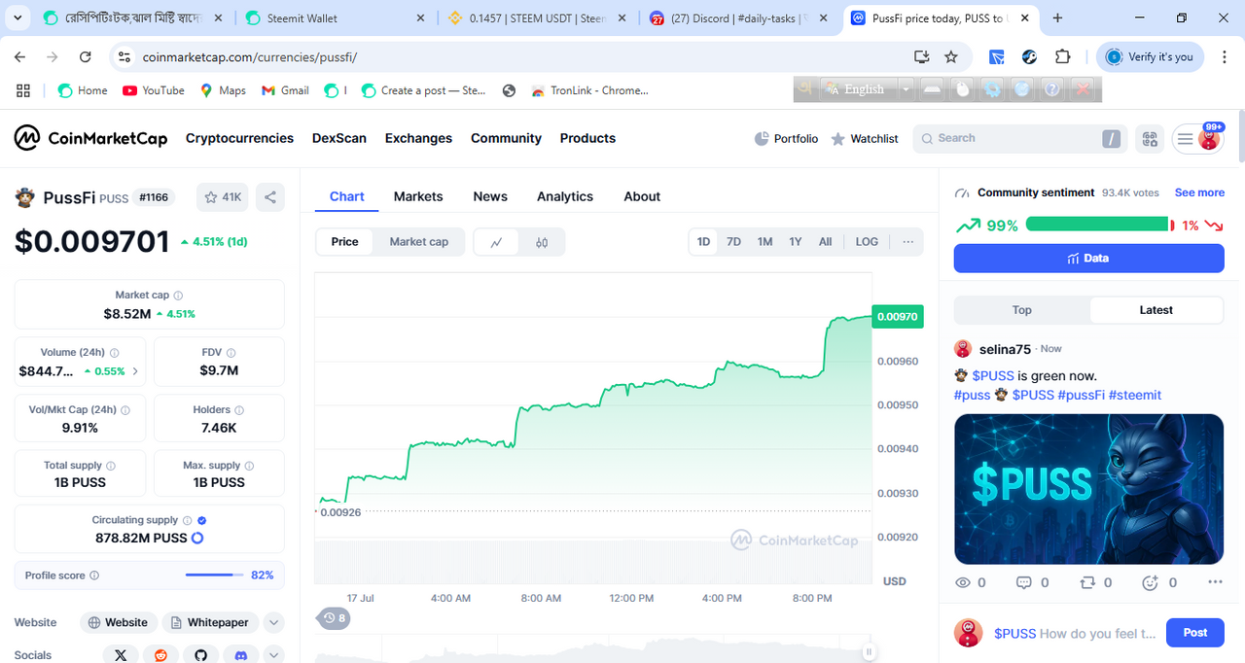Click the Market cap info icon
Image resolution: width=1245 pixels, height=663 pixels.
[x=178, y=296]
